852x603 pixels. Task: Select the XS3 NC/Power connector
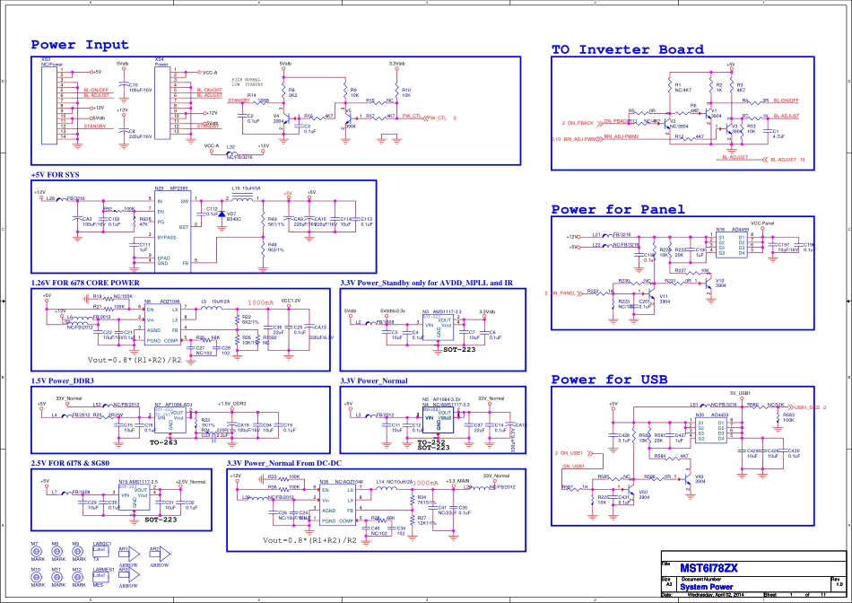click(x=48, y=103)
